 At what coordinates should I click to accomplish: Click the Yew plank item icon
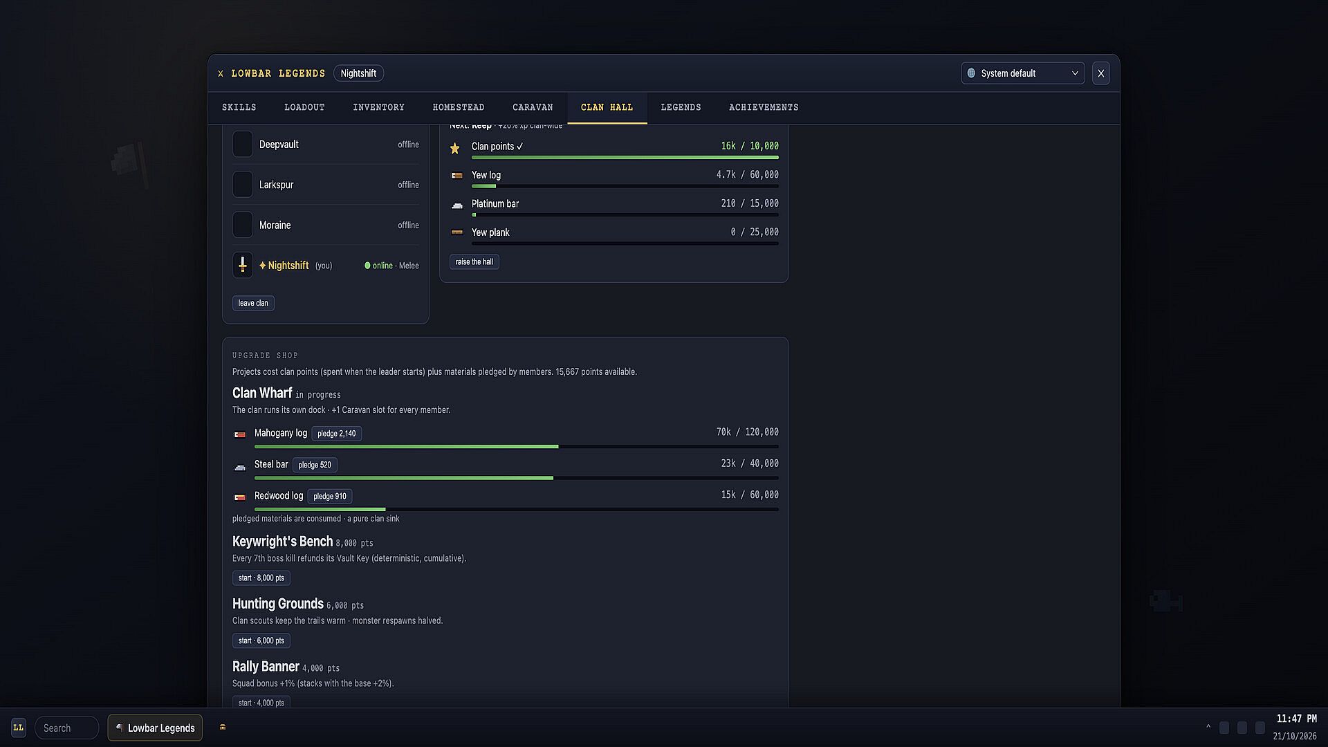457,232
